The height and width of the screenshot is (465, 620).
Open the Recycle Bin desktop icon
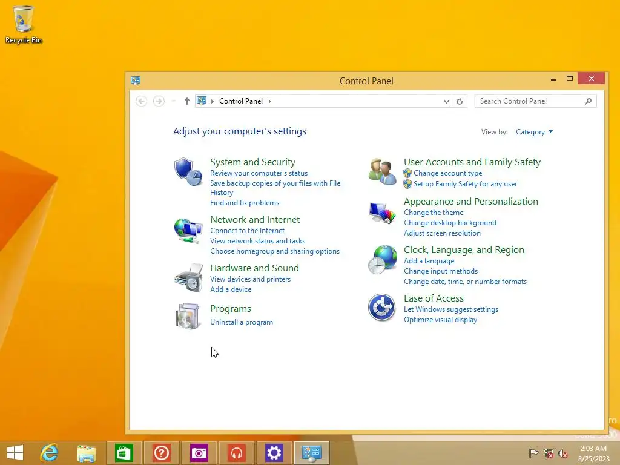tap(24, 24)
